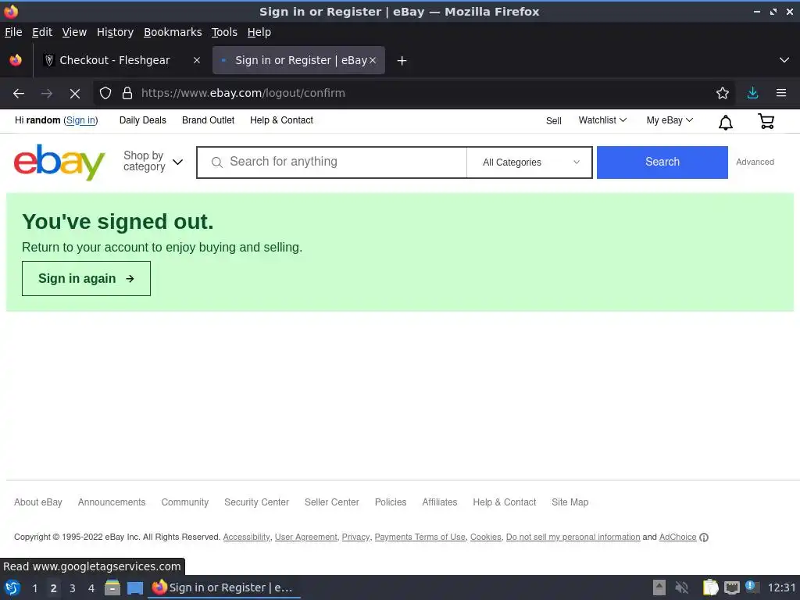Open Brand Outlet link
Viewport: 800px width, 600px height.
point(208,120)
